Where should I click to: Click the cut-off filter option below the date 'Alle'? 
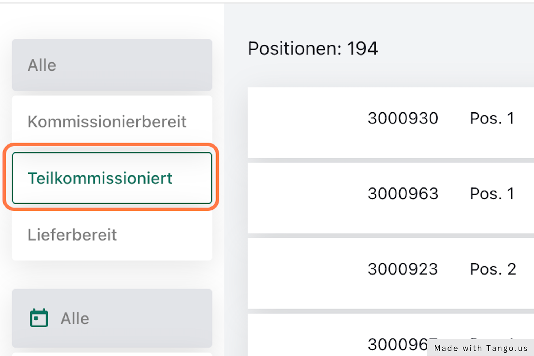pos(112,354)
